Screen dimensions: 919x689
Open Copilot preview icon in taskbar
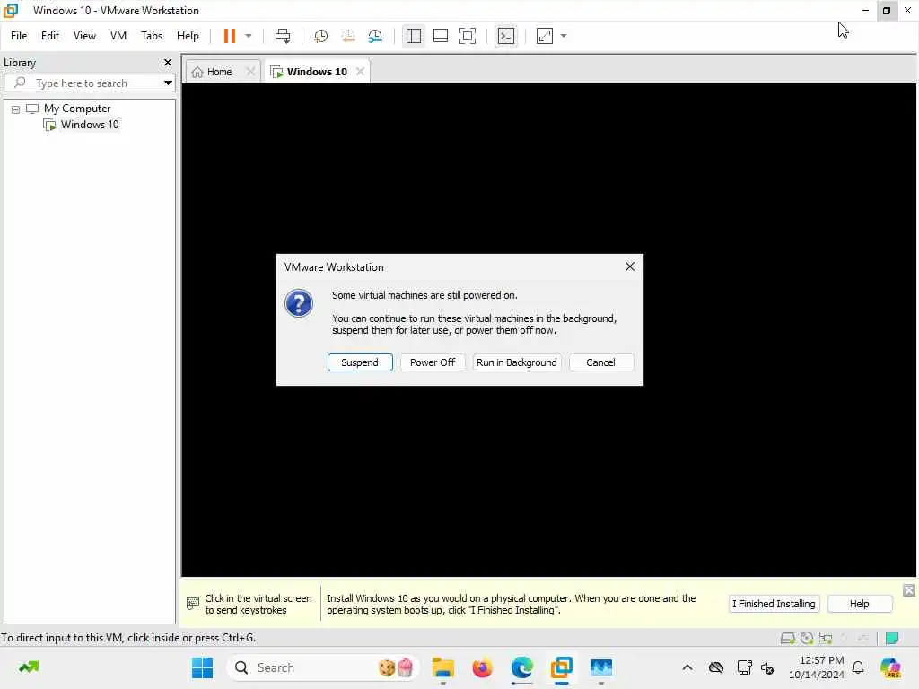click(x=890, y=667)
